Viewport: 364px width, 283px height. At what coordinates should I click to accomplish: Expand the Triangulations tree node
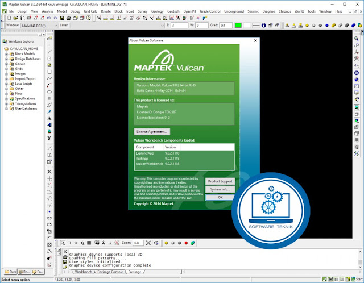(x=6, y=103)
